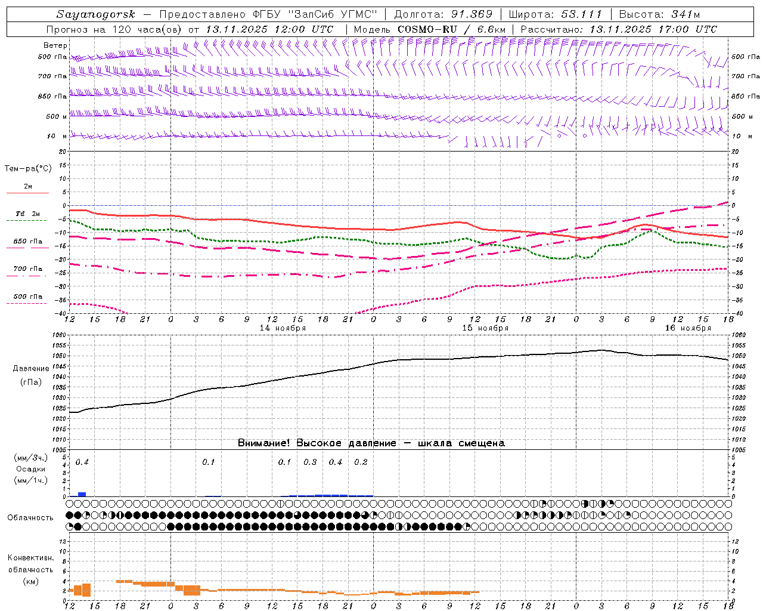Click the Sayanogorsk station title
This screenshot has height=611, width=763.
click(x=96, y=14)
